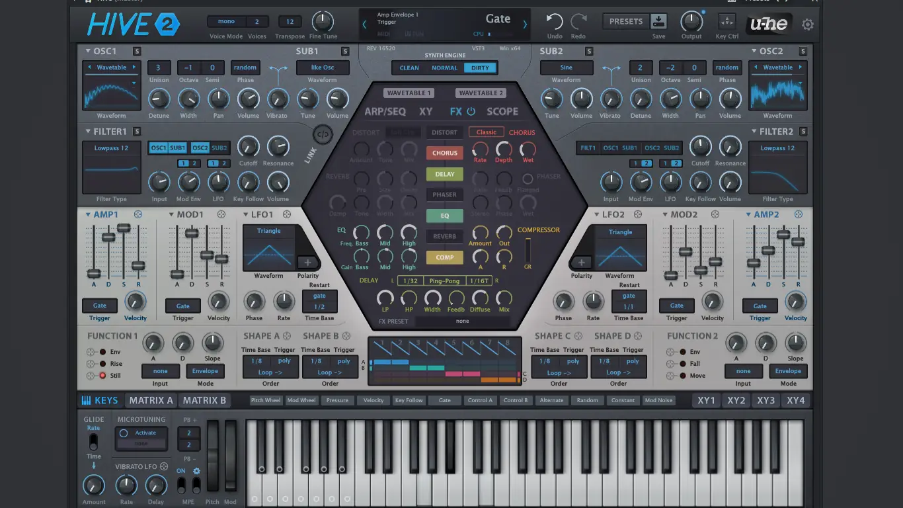Viewport: 903px width, 508px height.
Task: Switch to the WAVETABLE 1 tab
Action: click(409, 93)
